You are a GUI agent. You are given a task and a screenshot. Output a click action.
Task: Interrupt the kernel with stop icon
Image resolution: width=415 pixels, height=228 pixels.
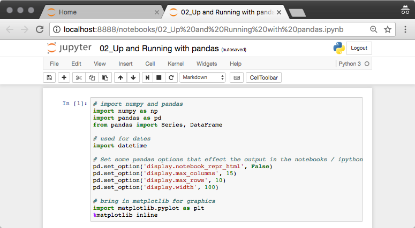point(159,77)
